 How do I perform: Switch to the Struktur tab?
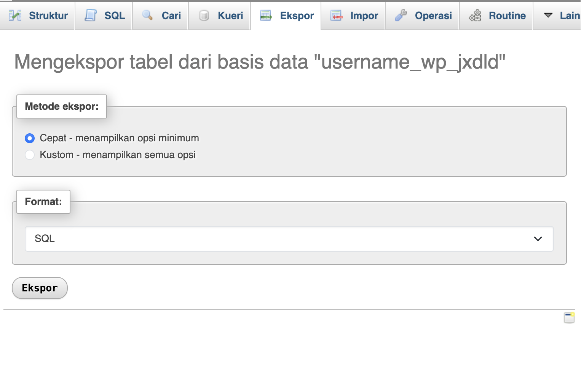pos(48,16)
